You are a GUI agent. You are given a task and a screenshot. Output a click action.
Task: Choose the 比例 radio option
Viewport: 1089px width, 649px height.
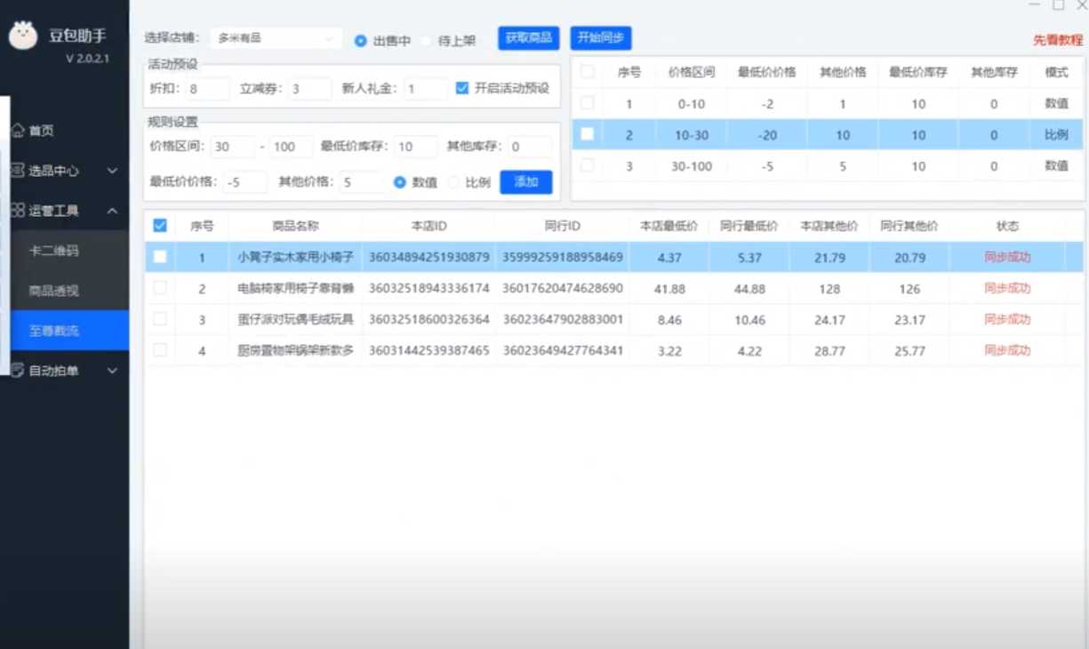[x=453, y=182]
